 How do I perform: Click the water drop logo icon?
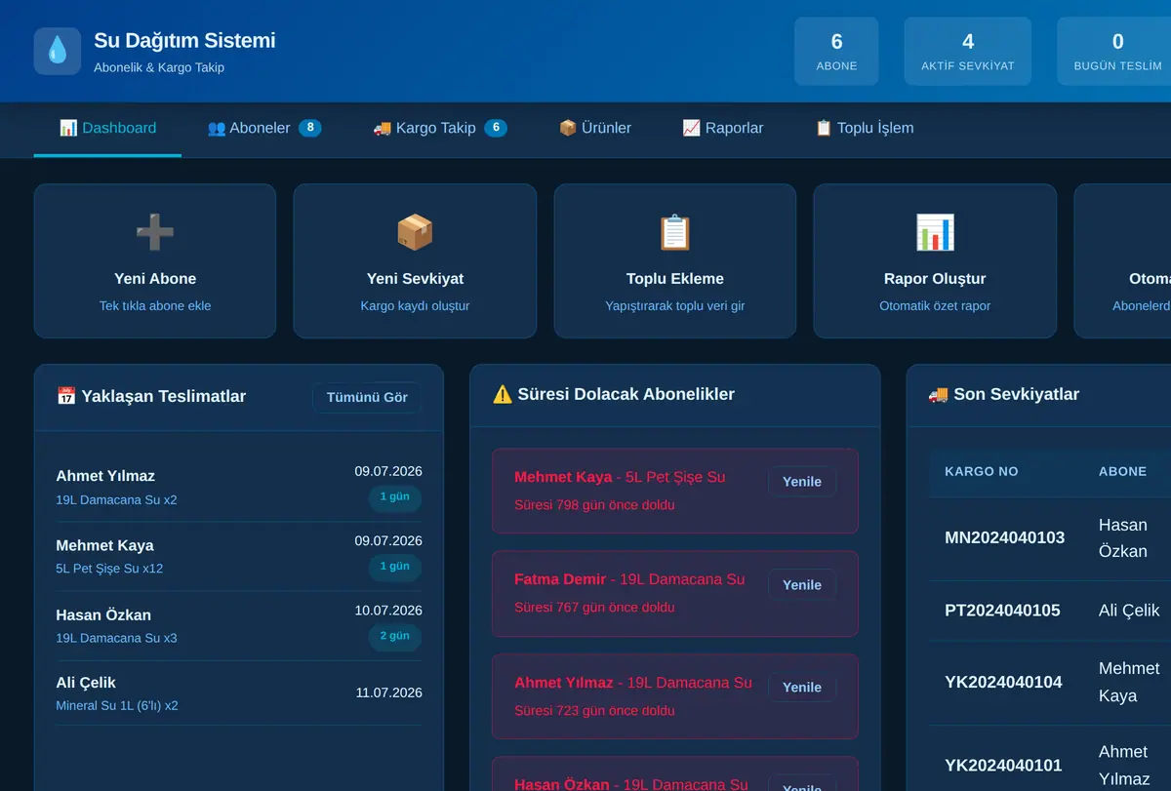(58, 51)
